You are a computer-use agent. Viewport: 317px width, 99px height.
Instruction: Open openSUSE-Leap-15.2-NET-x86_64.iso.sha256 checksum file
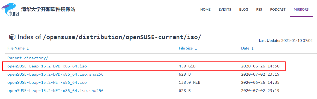(x=55, y=91)
